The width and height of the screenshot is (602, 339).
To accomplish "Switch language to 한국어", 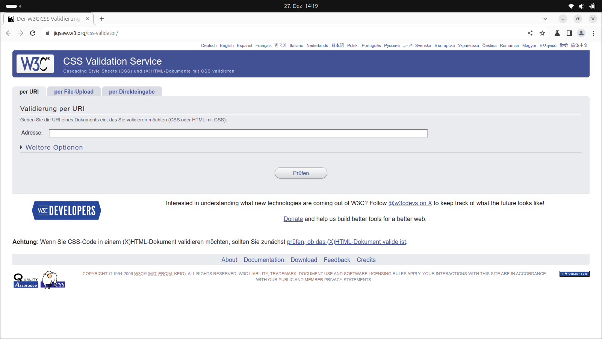I will pyautogui.click(x=280, y=45).
